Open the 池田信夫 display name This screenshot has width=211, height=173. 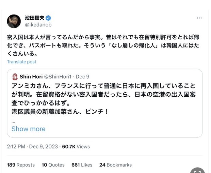[34, 18]
